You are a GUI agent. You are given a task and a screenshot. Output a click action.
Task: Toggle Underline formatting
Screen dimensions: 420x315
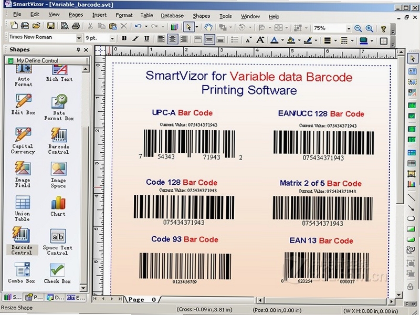coord(146,39)
